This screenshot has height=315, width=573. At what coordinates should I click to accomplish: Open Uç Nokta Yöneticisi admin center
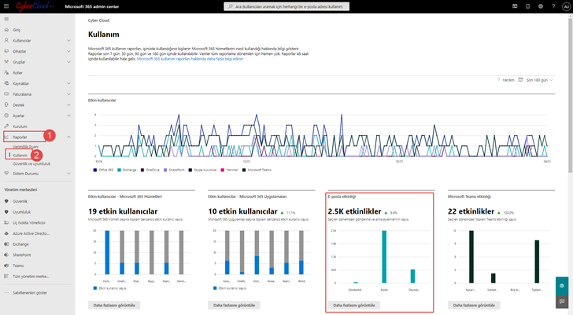(x=29, y=223)
